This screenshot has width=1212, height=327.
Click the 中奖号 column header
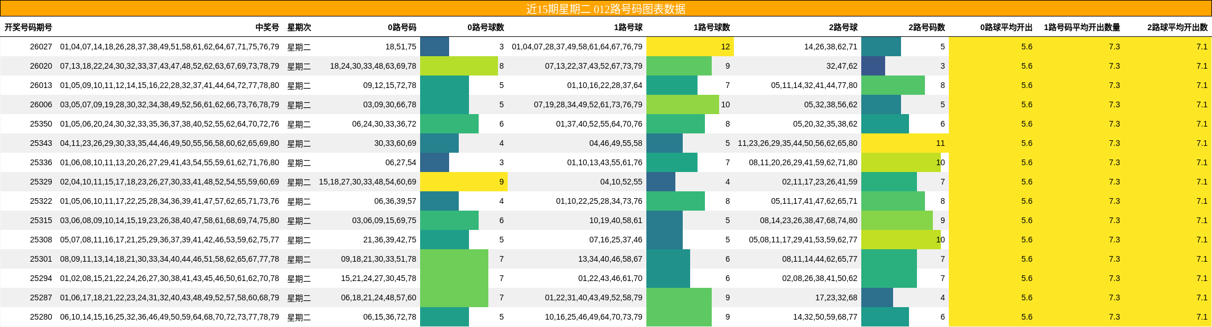pos(267,27)
